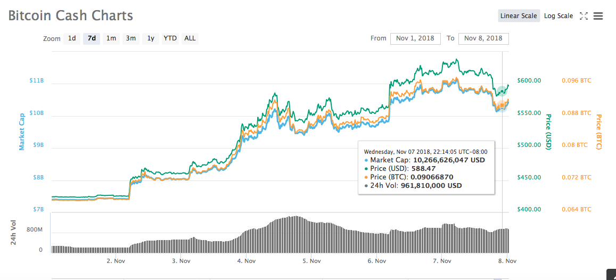Edit the From date field
This screenshot has width=616, height=280.
click(415, 38)
